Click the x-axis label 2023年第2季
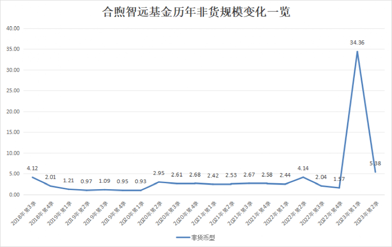This screenshot has height=247, width=392. click(367, 213)
